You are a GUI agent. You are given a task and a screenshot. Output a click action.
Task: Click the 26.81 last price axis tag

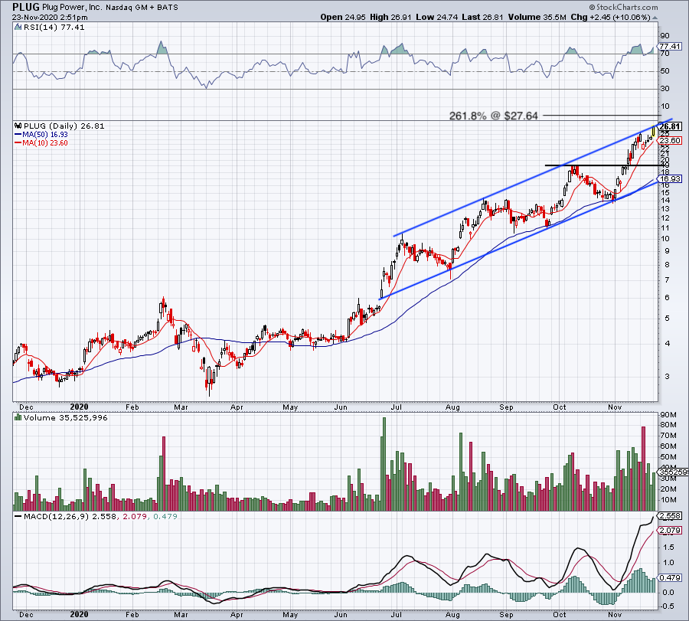pyautogui.click(x=670, y=126)
